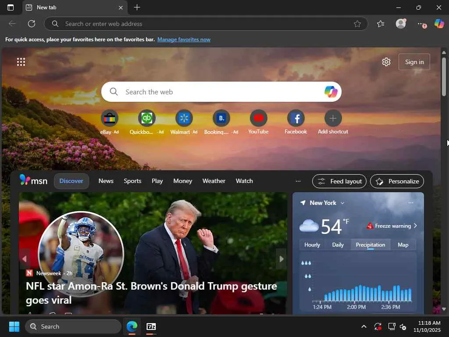Click the taskbar Search box
The height and width of the screenshot is (337, 449).
[73, 326]
